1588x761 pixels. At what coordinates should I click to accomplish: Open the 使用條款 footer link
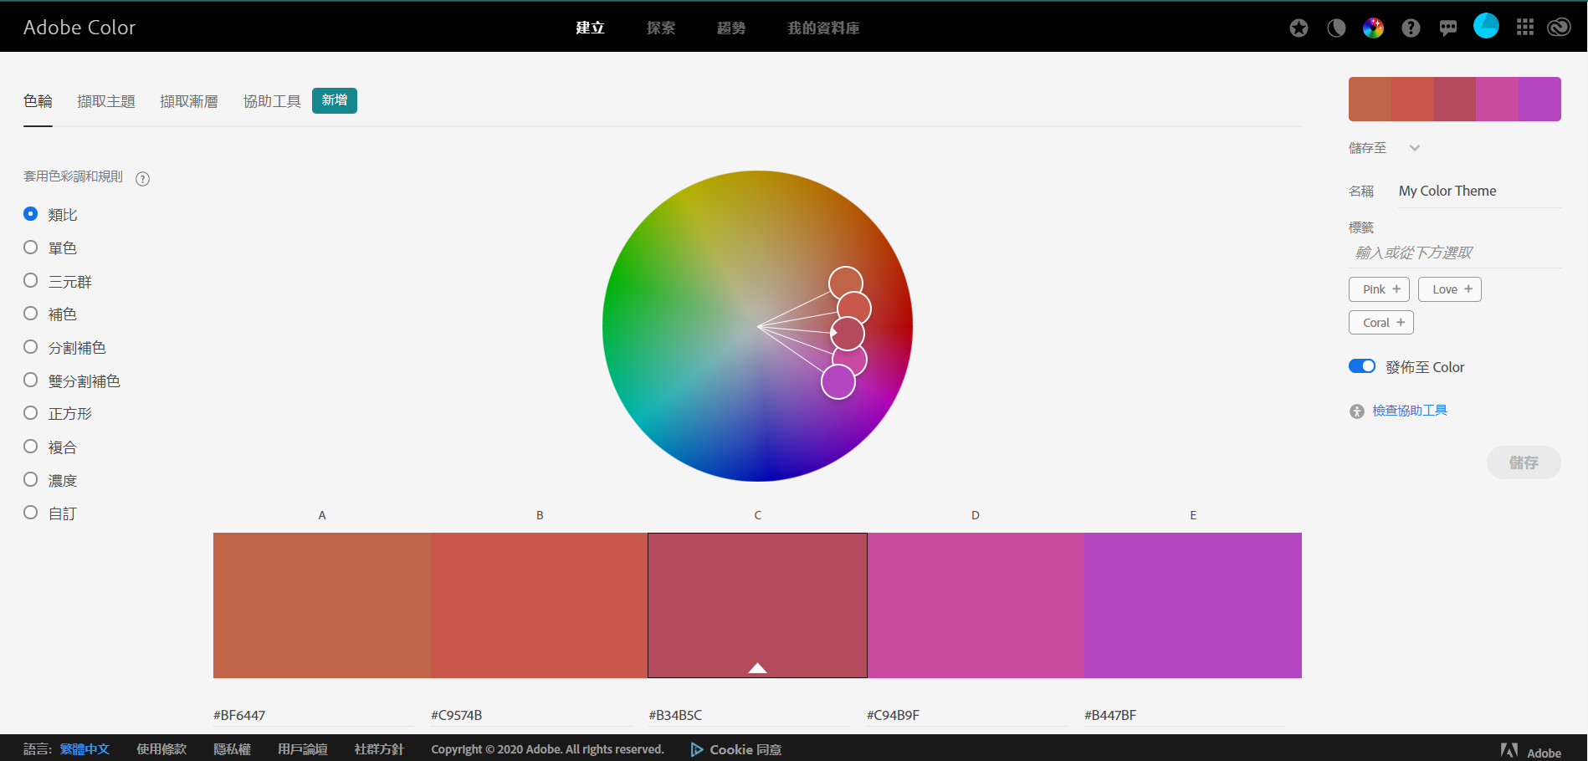pyautogui.click(x=161, y=749)
